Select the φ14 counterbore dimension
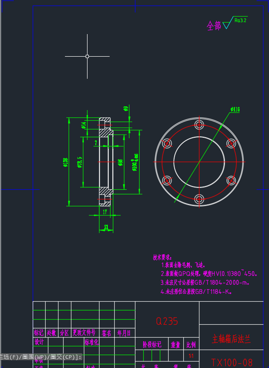 tap(83, 125)
